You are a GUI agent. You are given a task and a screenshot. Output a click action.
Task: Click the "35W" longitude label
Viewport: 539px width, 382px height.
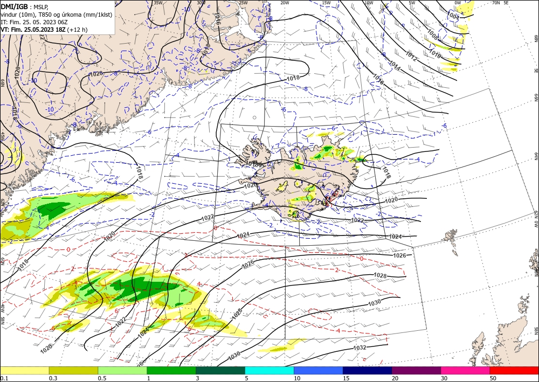[x=158, y=3]
